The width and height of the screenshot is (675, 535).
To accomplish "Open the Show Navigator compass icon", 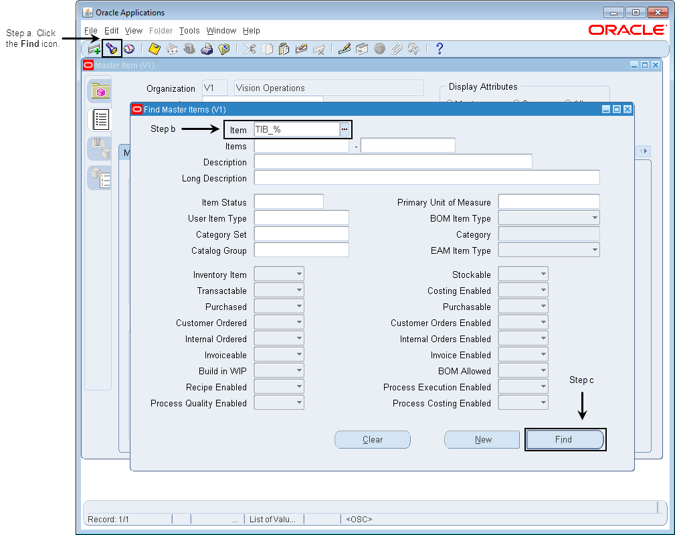I will click(x=129, y=49).
